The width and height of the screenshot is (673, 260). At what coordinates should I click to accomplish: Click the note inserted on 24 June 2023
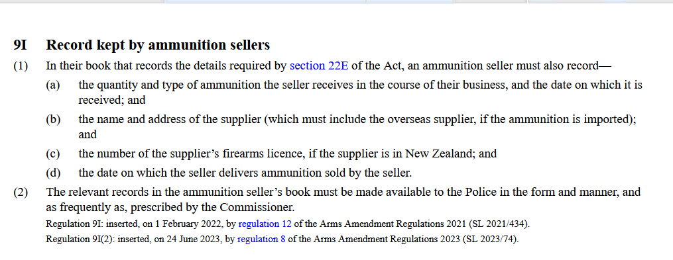pos(282,239)
